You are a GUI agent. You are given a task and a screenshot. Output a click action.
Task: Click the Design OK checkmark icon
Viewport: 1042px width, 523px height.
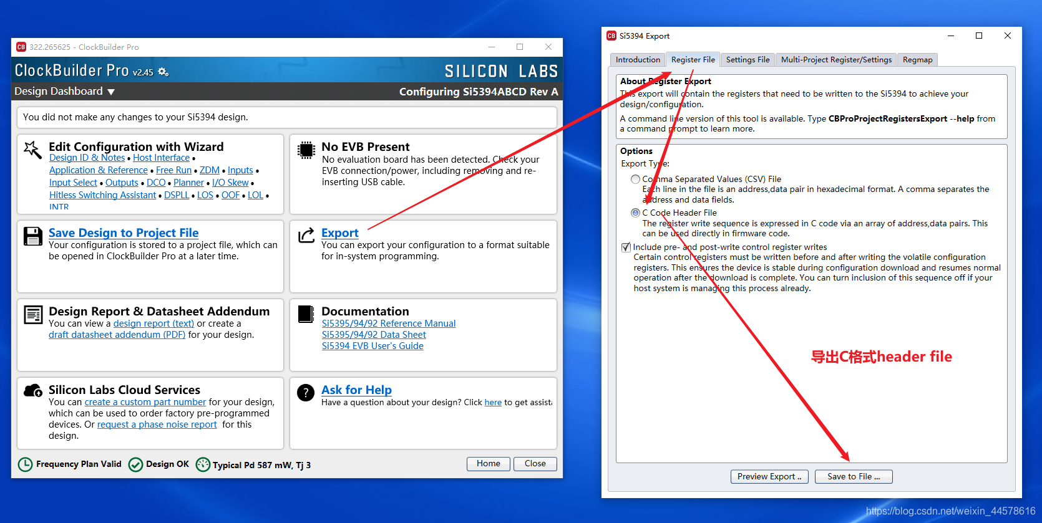pyautogui.click(x=135, y=464)
